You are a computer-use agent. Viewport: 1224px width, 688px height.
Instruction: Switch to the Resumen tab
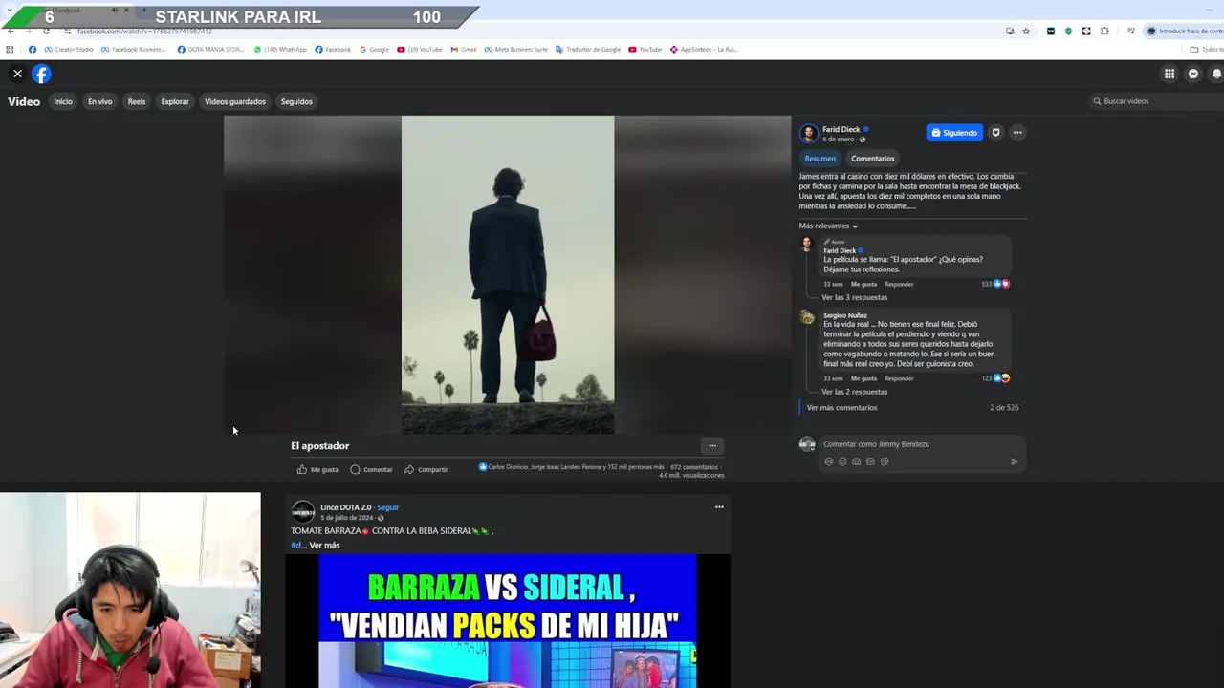click(x=820, y=159)
